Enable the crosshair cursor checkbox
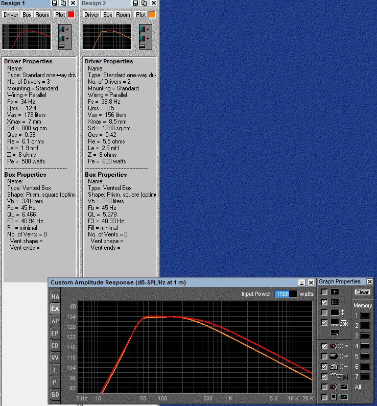377x406 pixels. point(324,292)
